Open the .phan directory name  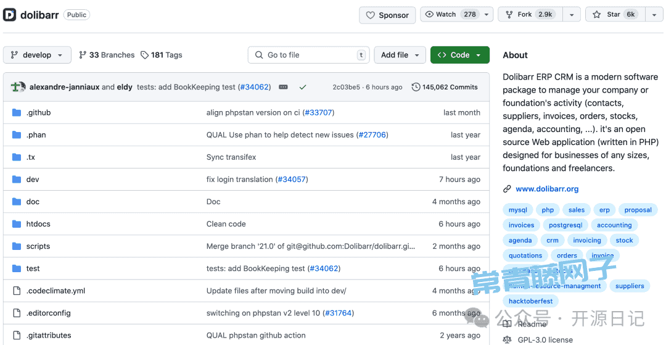click(x=36, y=135)
